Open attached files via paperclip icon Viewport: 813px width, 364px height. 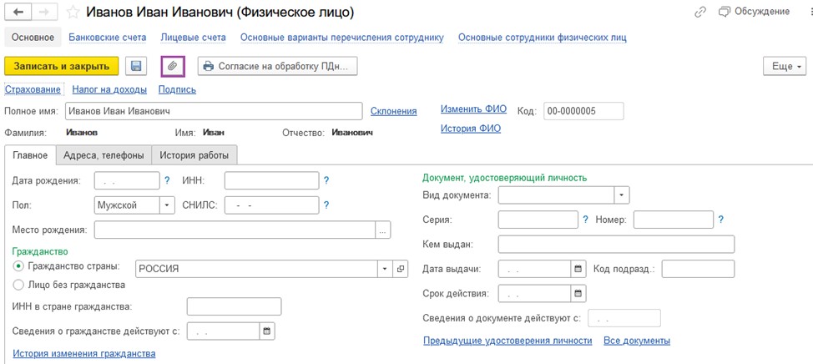click(x=173, y=66)
